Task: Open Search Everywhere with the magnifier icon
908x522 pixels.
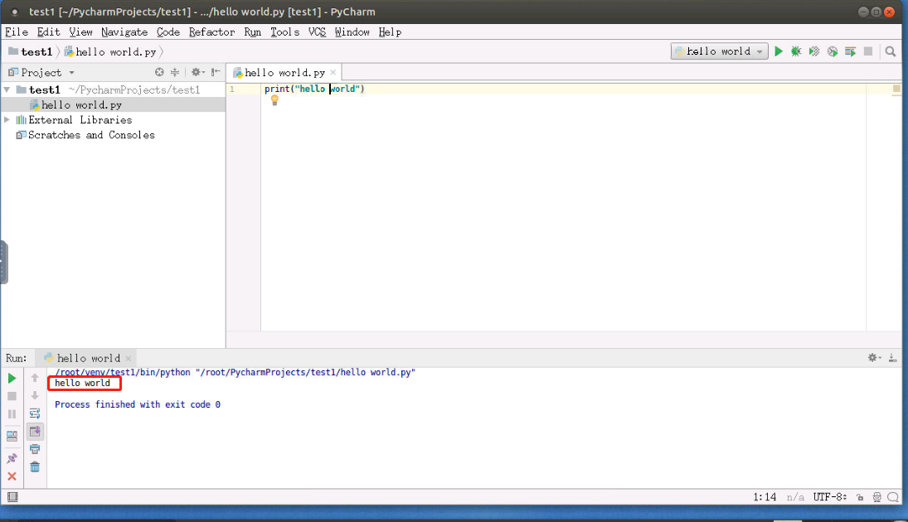Action: [x=891, y=51]
